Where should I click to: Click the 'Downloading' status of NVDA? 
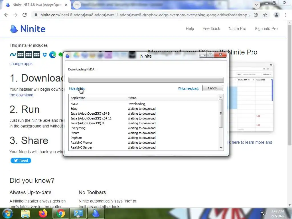pos(136,104)
